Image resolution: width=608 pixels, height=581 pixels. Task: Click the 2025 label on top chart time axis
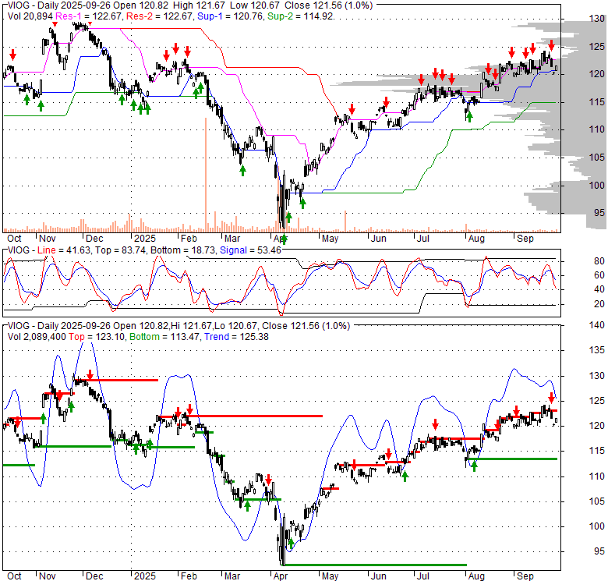click(145, 239)
